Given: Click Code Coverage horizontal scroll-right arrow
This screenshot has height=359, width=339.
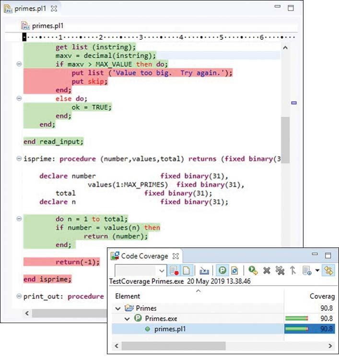Looking at the screenshot, I should (330, 346).
